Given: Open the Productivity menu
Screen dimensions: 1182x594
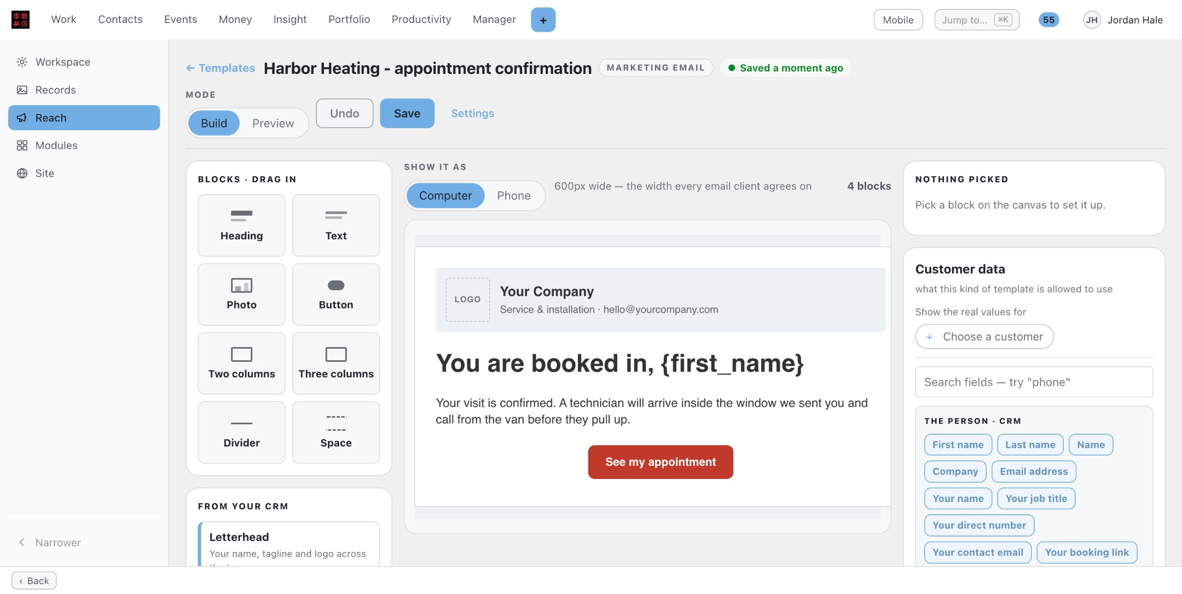Looking at the screenshot, I should coord(421,19).
